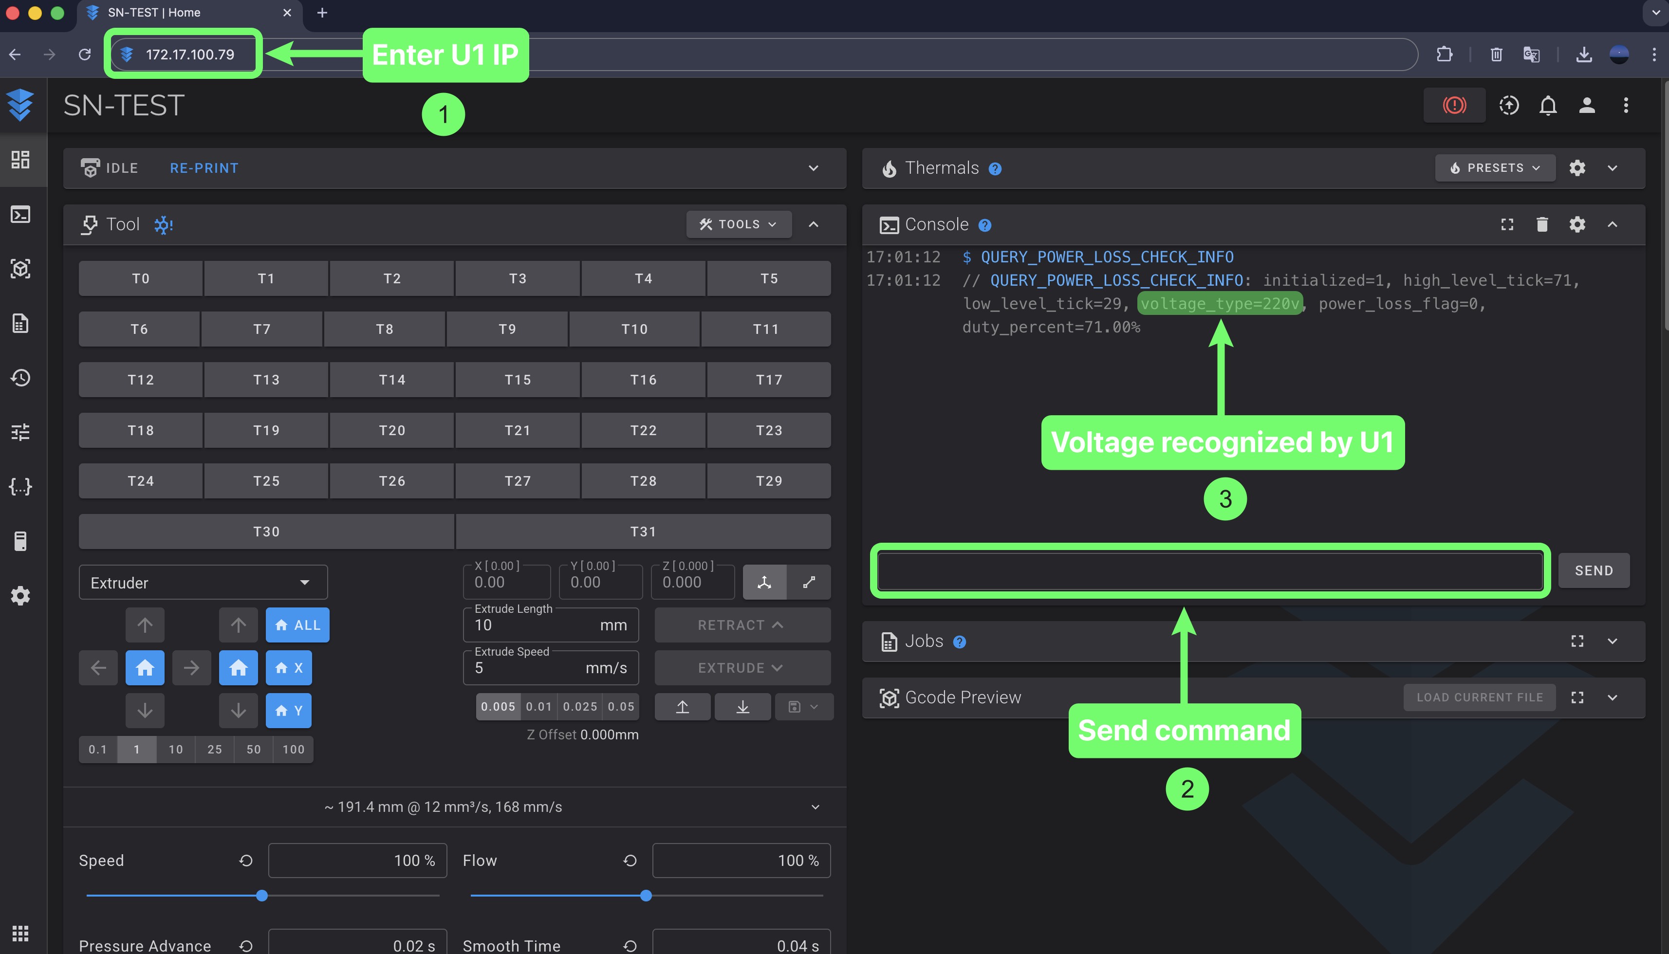
Task: Open Thermals settings gear
Action: pos(1577,168)
